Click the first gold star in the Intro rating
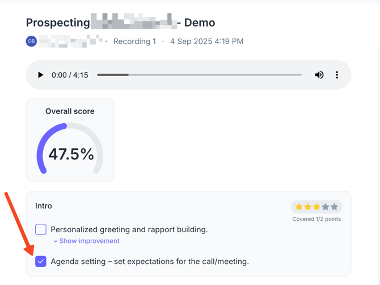This screenshot has width=380, height=285. (x=299, y=207)
